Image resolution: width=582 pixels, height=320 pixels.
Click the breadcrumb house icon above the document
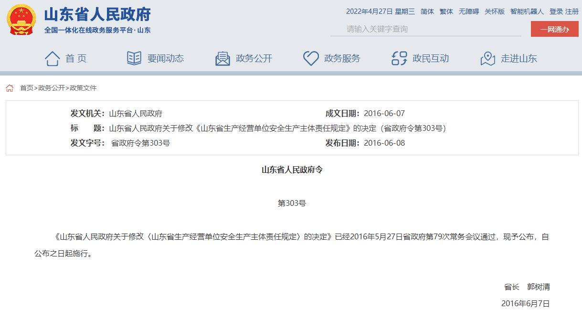point(10,88)
